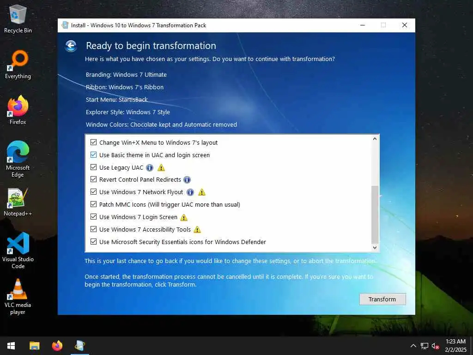Close the Transformation Pack installer window
Image resolution: width=473 pixels, height=355 pixels.
(405, 25)
